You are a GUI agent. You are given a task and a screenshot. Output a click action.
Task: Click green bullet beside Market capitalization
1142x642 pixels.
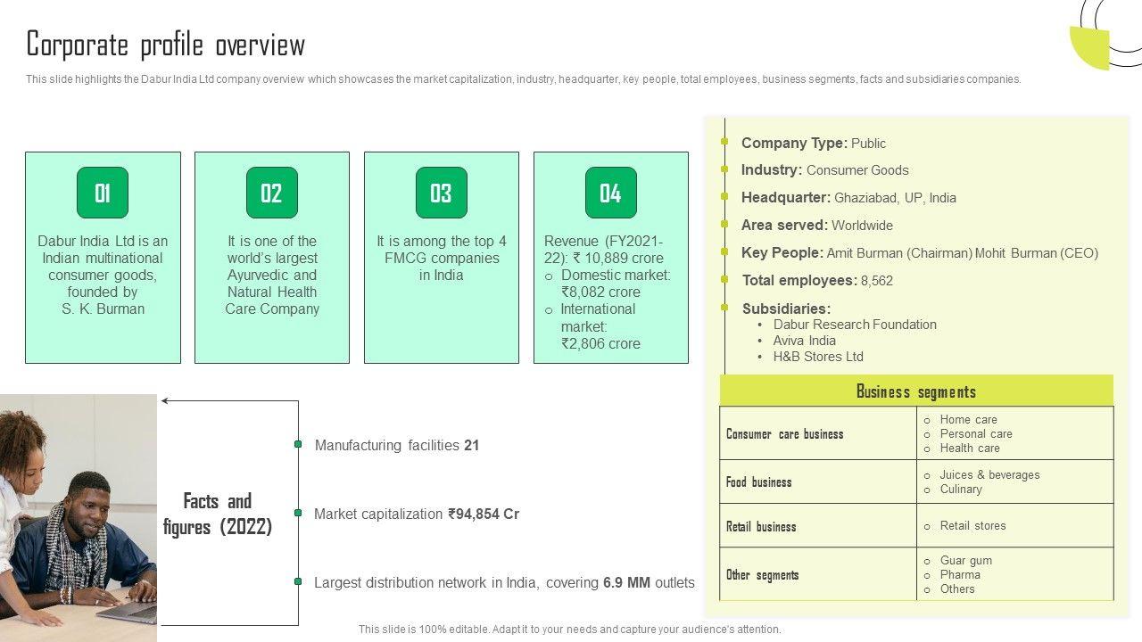[298, 514]
